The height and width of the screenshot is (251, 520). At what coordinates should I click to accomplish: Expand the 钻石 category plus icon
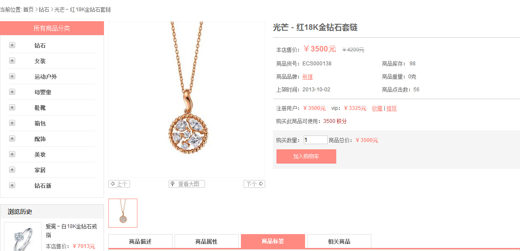click(12, 45)
